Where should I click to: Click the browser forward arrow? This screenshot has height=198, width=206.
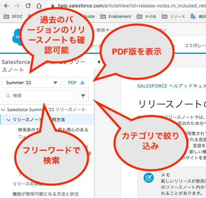[17, 6]
